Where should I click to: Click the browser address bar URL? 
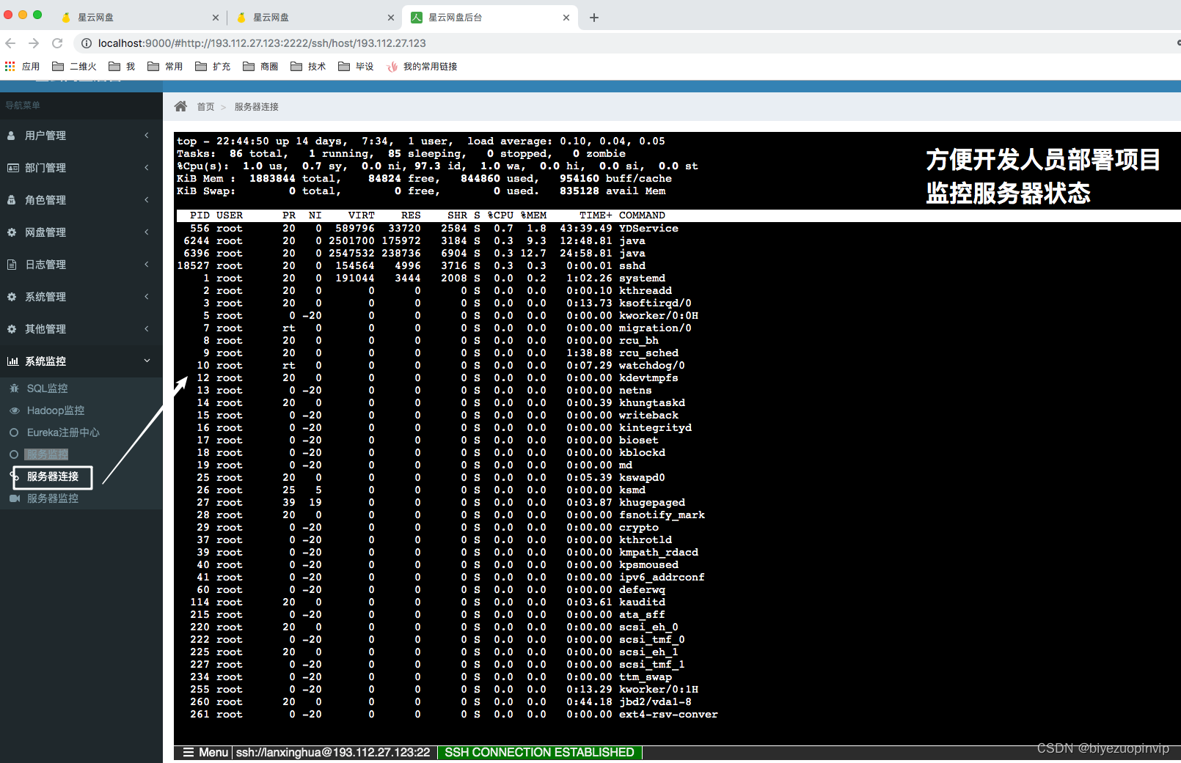pyautogui.click(x=262, y=43)
